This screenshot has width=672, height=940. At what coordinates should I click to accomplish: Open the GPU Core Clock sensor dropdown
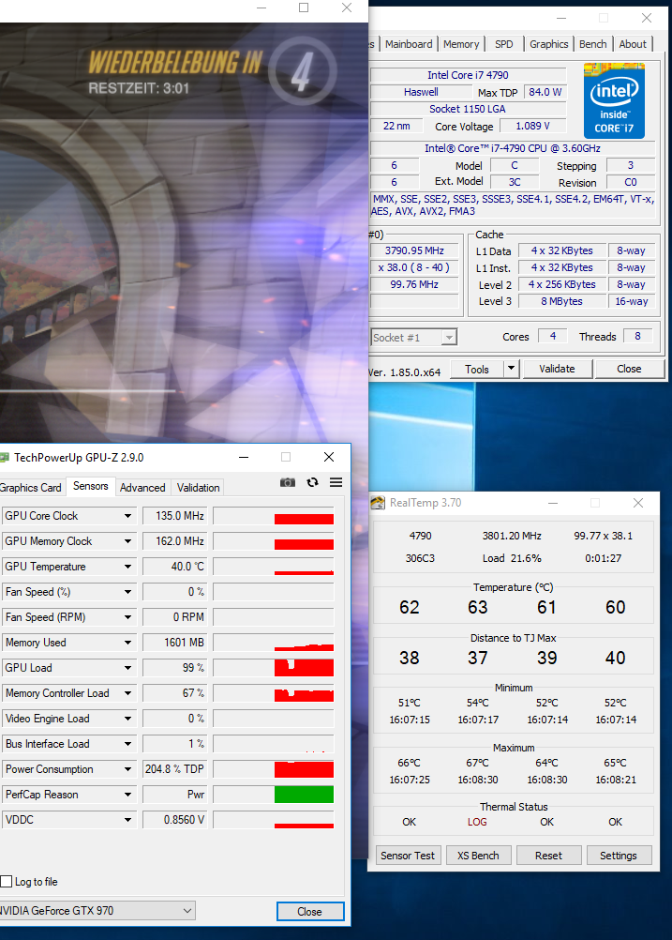point(127,516)
